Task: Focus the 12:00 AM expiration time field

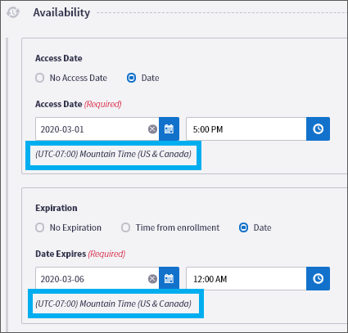Action: click(x=246, y=279)
